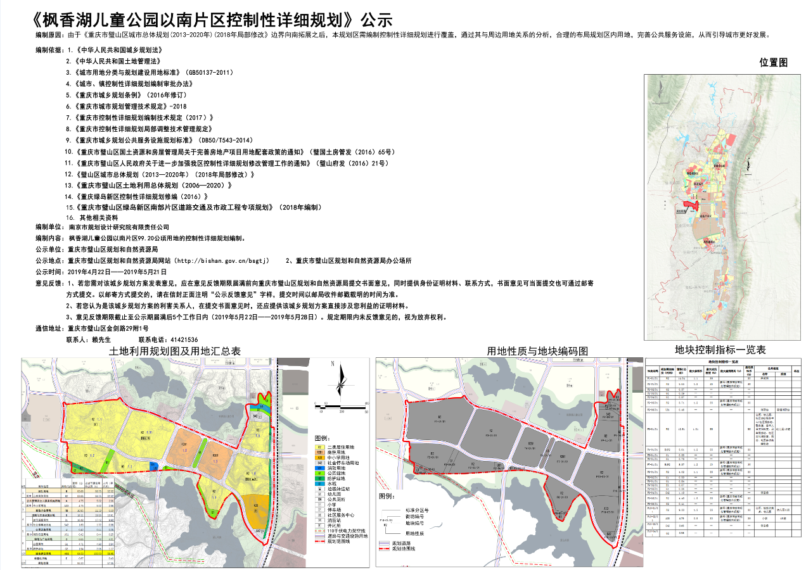Select the 幼儿园 legend icon
806x570 pixels.
click(320, 494)
